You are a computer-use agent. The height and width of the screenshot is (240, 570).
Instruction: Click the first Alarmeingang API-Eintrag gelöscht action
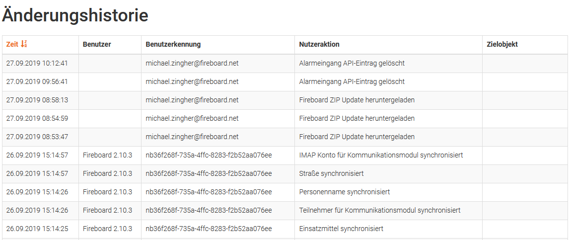coord(352,63)
